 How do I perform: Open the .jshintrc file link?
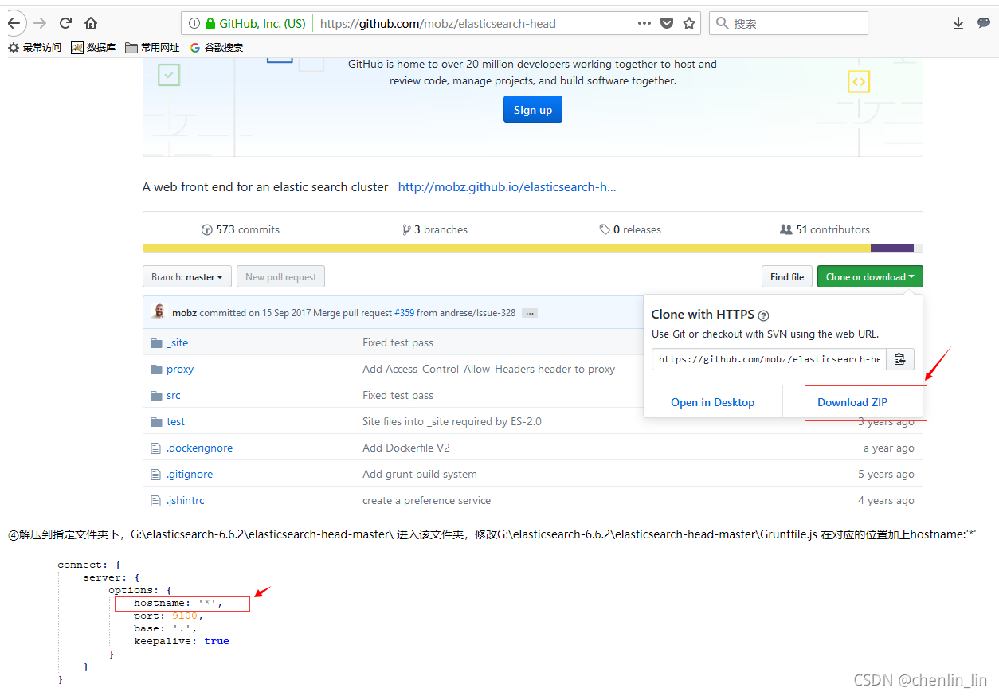[186, 501]
